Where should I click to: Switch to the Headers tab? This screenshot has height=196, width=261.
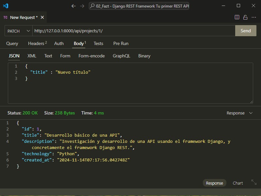pyautogui.click(x=38, y=44)
